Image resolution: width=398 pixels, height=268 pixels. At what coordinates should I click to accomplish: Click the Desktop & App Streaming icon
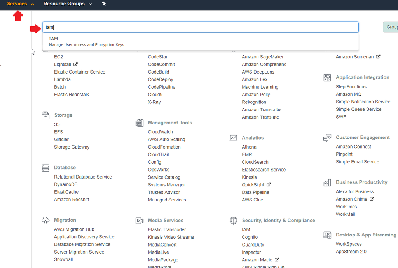point(327,235)
